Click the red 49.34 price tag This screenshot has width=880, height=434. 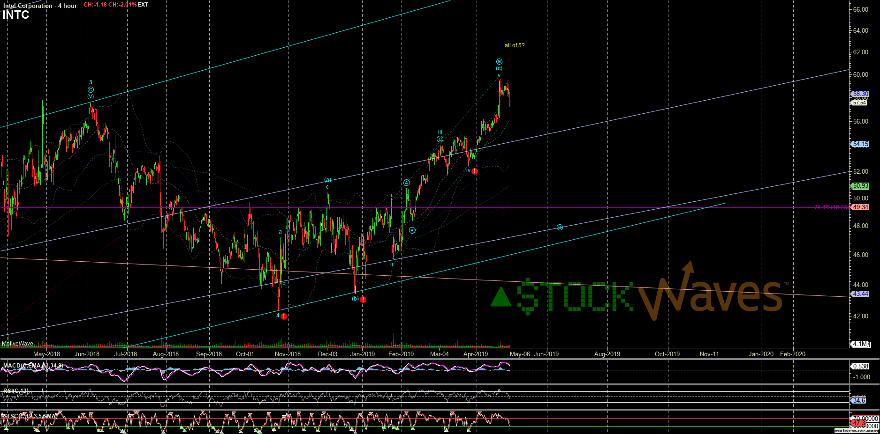click(861, 207)
